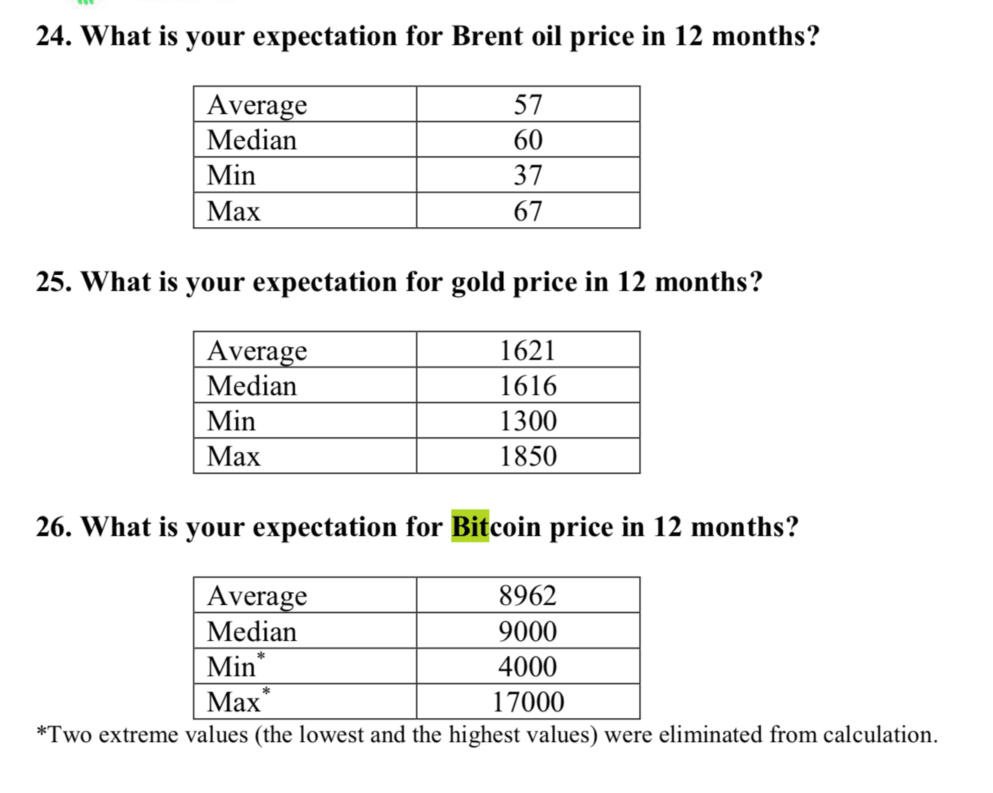Click the Bitcoin Max value 17000
Viewport: 993px width, 793px height.
(x=528, y=702)
